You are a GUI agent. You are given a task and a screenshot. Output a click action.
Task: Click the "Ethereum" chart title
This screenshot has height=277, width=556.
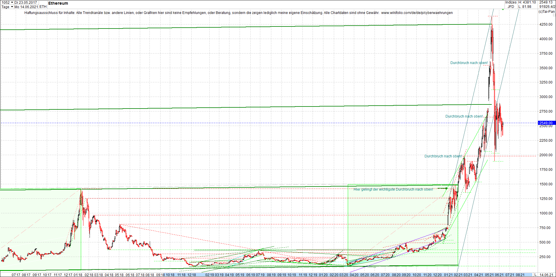58,3
